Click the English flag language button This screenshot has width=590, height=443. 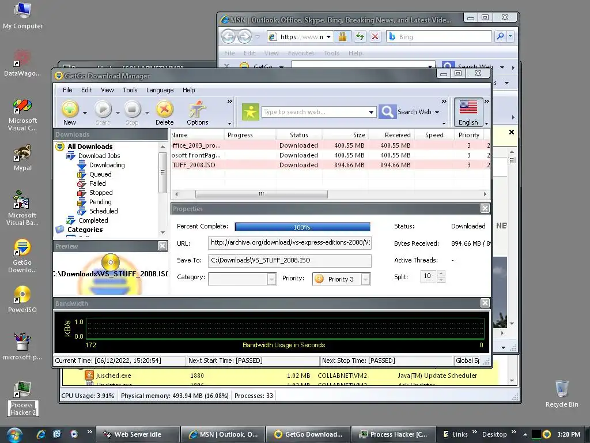(x=468, y=112)
